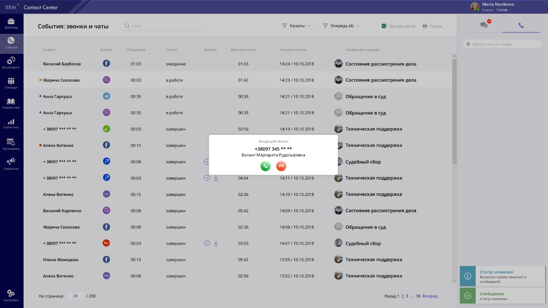Open Дашборд in the sidebar
548x308 pixels.
pyautogui.click(x=11, y=24)
